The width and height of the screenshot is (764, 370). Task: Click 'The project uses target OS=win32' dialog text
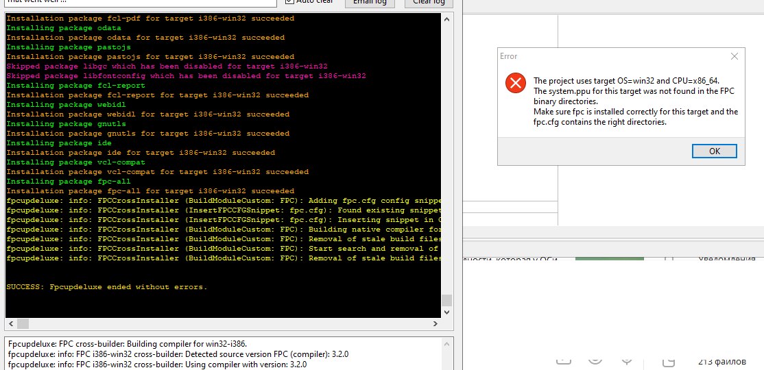coord(627,81)
